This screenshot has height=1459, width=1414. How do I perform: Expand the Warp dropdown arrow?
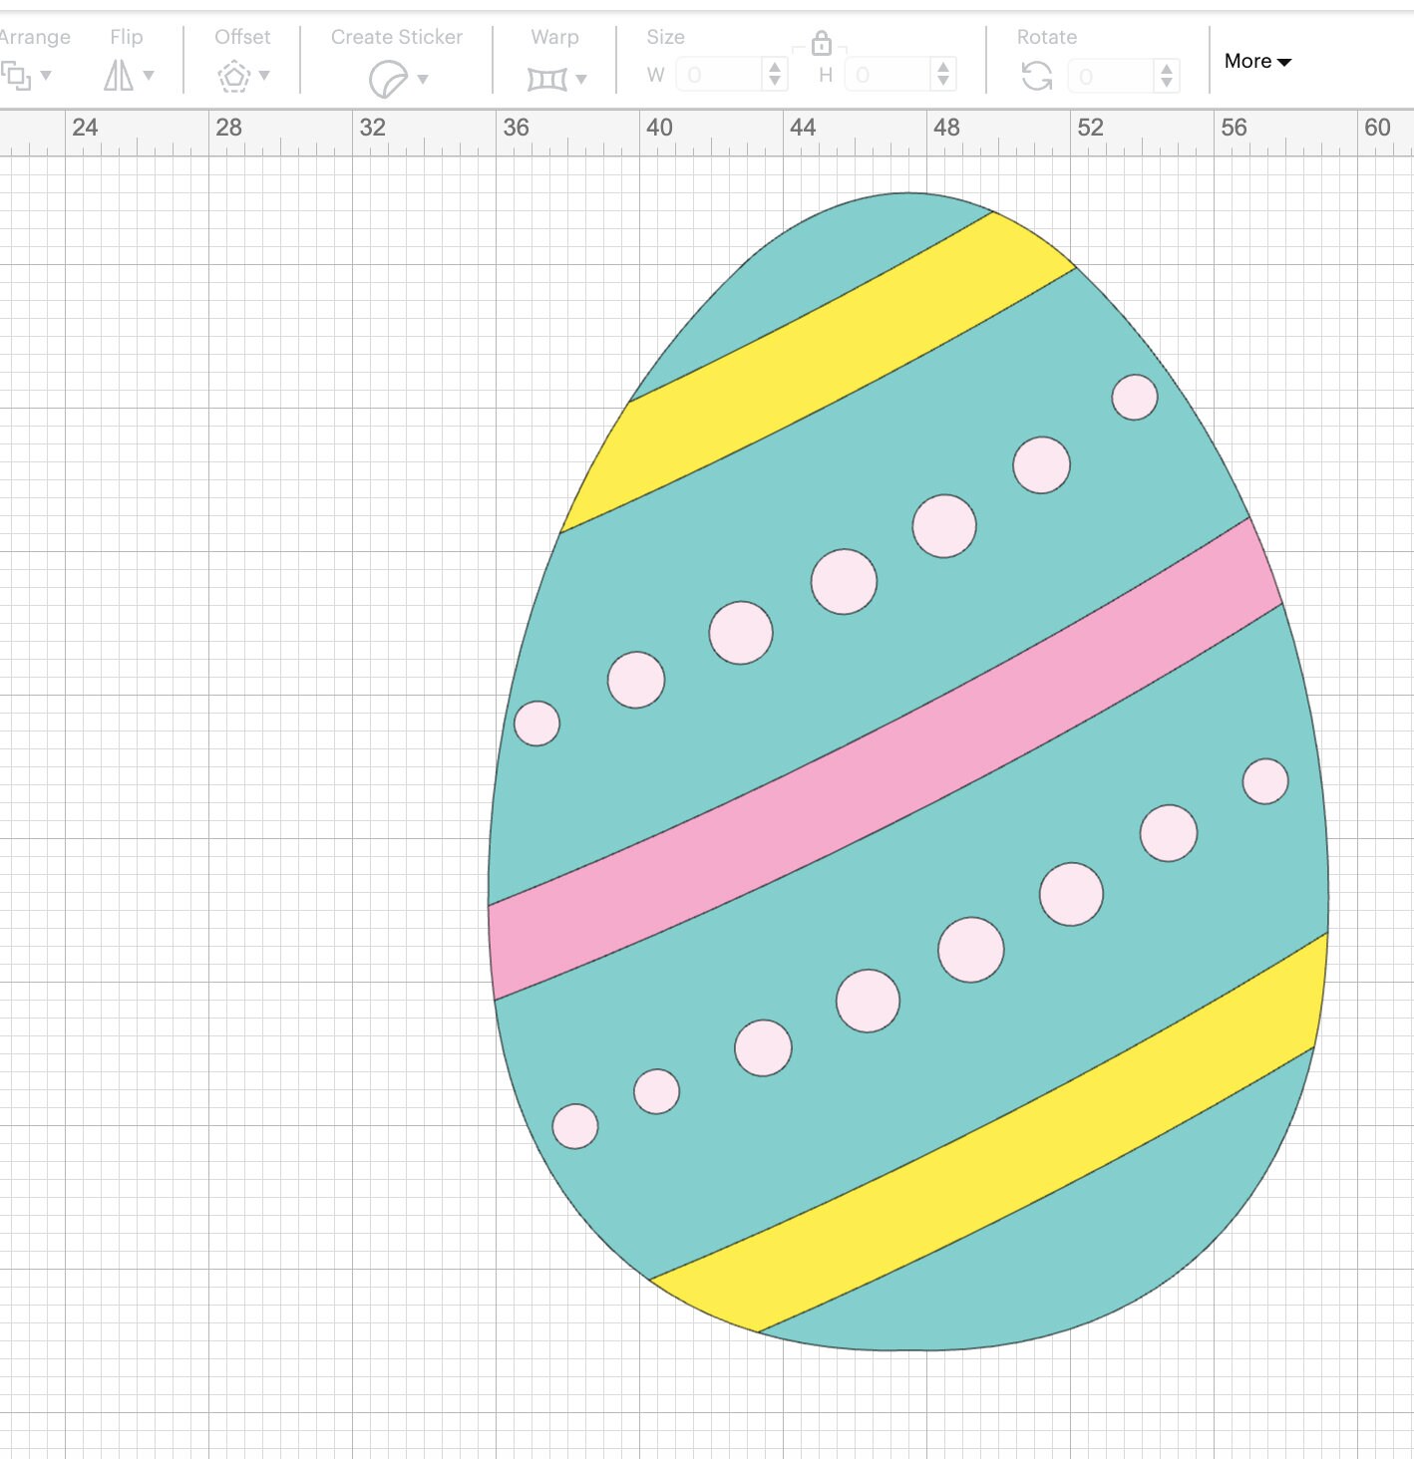(x=581, y=79)
